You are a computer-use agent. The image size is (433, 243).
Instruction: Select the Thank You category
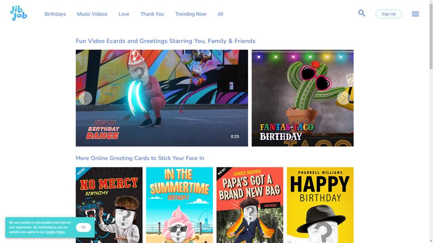tap(152, 14)
